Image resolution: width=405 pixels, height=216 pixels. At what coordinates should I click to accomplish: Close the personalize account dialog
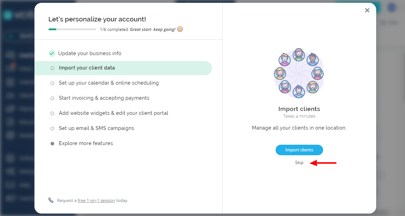[x=367, y=10]
